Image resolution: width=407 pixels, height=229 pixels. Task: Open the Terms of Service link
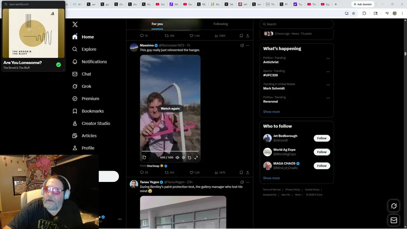coord(272,190)
